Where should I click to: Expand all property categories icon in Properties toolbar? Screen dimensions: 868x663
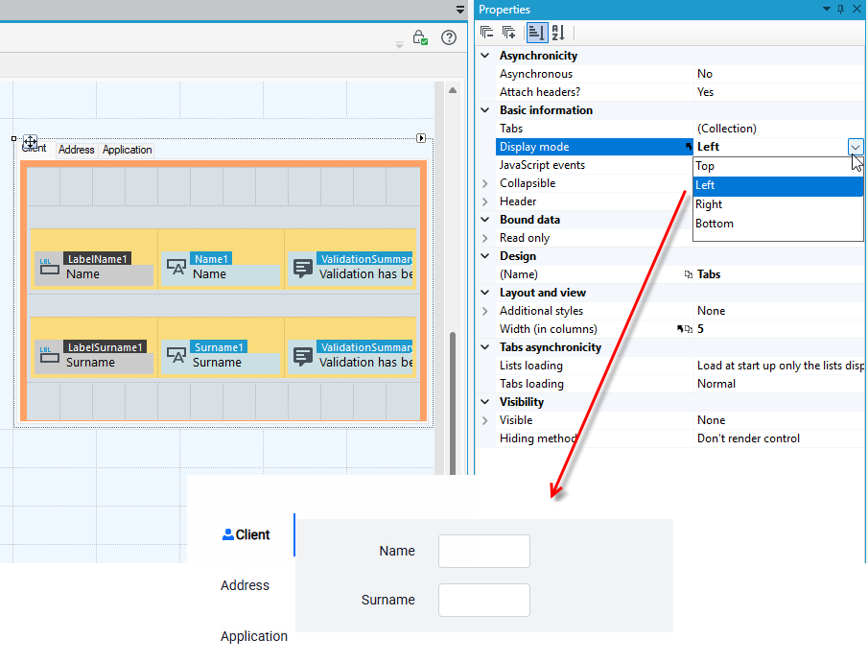pos(508,33)
